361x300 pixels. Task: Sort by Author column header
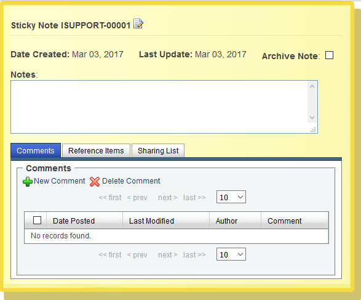click(x=235, y=221)
